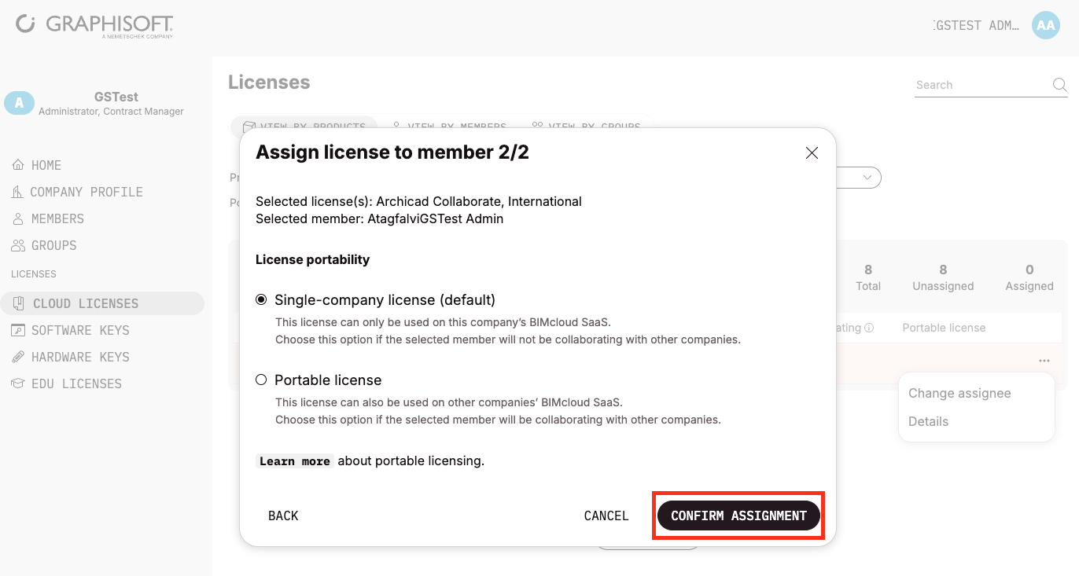1079x576 pixels.
Task: Click the Total count 8
Action: 868,270
